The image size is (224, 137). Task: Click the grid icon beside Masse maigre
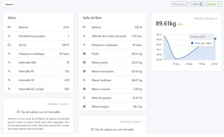tap(84, 106)
